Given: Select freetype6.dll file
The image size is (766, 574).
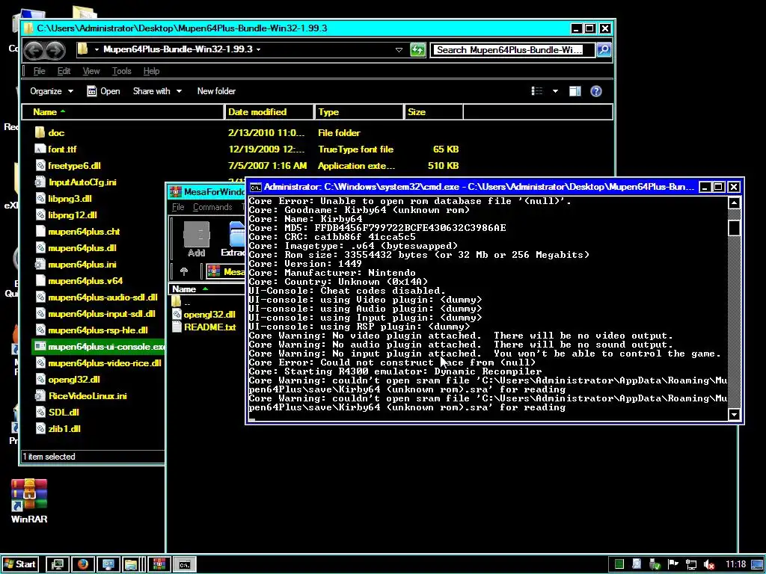Looking at the screenshot, I should tap(74, 166).
